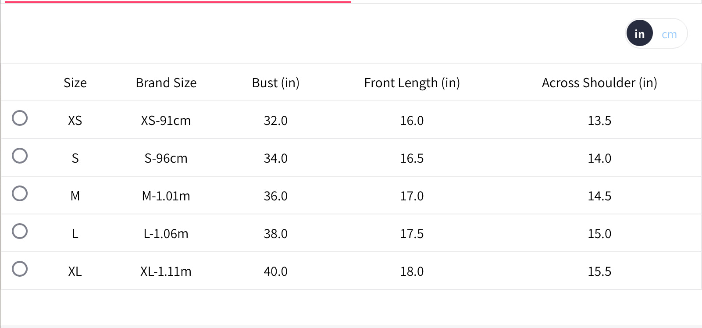Click the S-96cm brand size cell
The image size is (702, 328).
(166, 158)
